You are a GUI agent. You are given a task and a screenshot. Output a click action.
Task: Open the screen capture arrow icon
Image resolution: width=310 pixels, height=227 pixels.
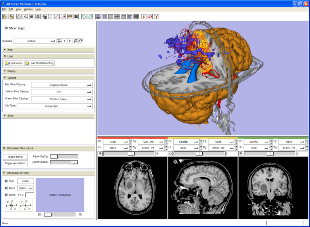point(143,17)
